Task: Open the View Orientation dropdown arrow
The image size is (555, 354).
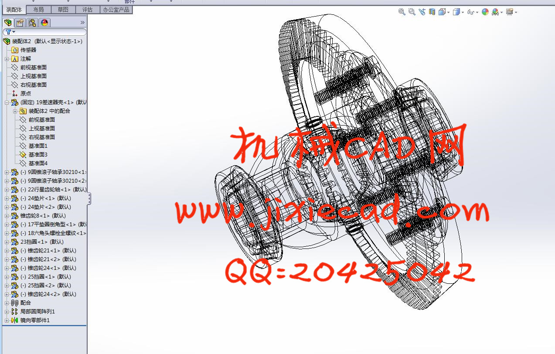Action: 448,13
